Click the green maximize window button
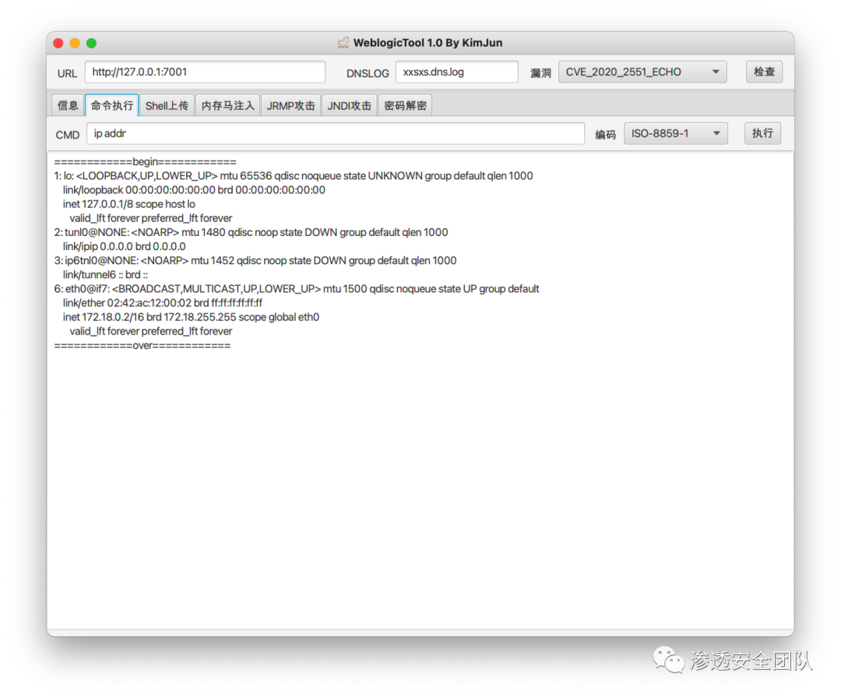Viewport: 841px width, 698px height. tap(92, 44)
